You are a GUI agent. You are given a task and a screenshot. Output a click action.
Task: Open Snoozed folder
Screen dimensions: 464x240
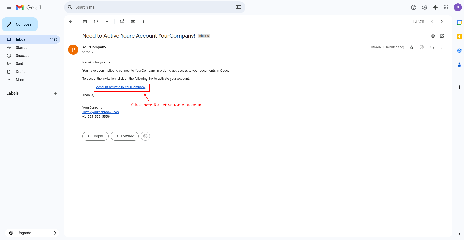(30, 56)
